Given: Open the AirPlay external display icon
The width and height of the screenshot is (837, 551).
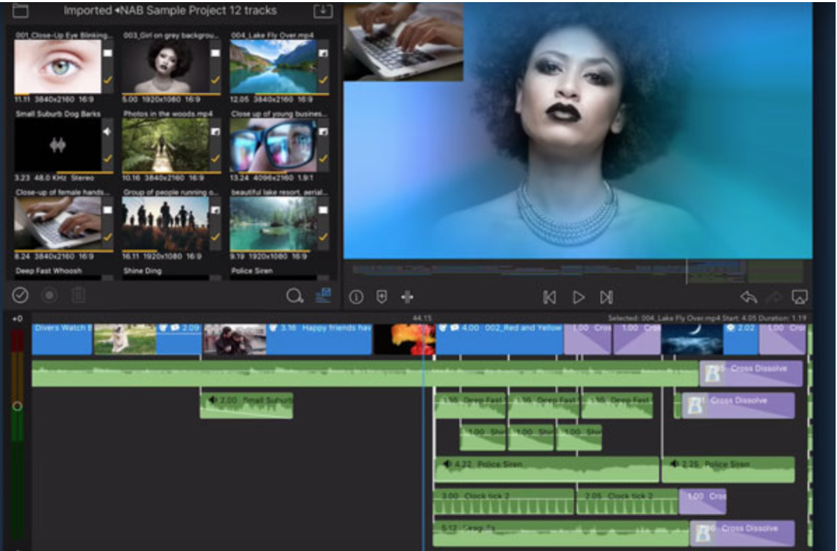Looking at the screenshot, I should coord(799,297).
